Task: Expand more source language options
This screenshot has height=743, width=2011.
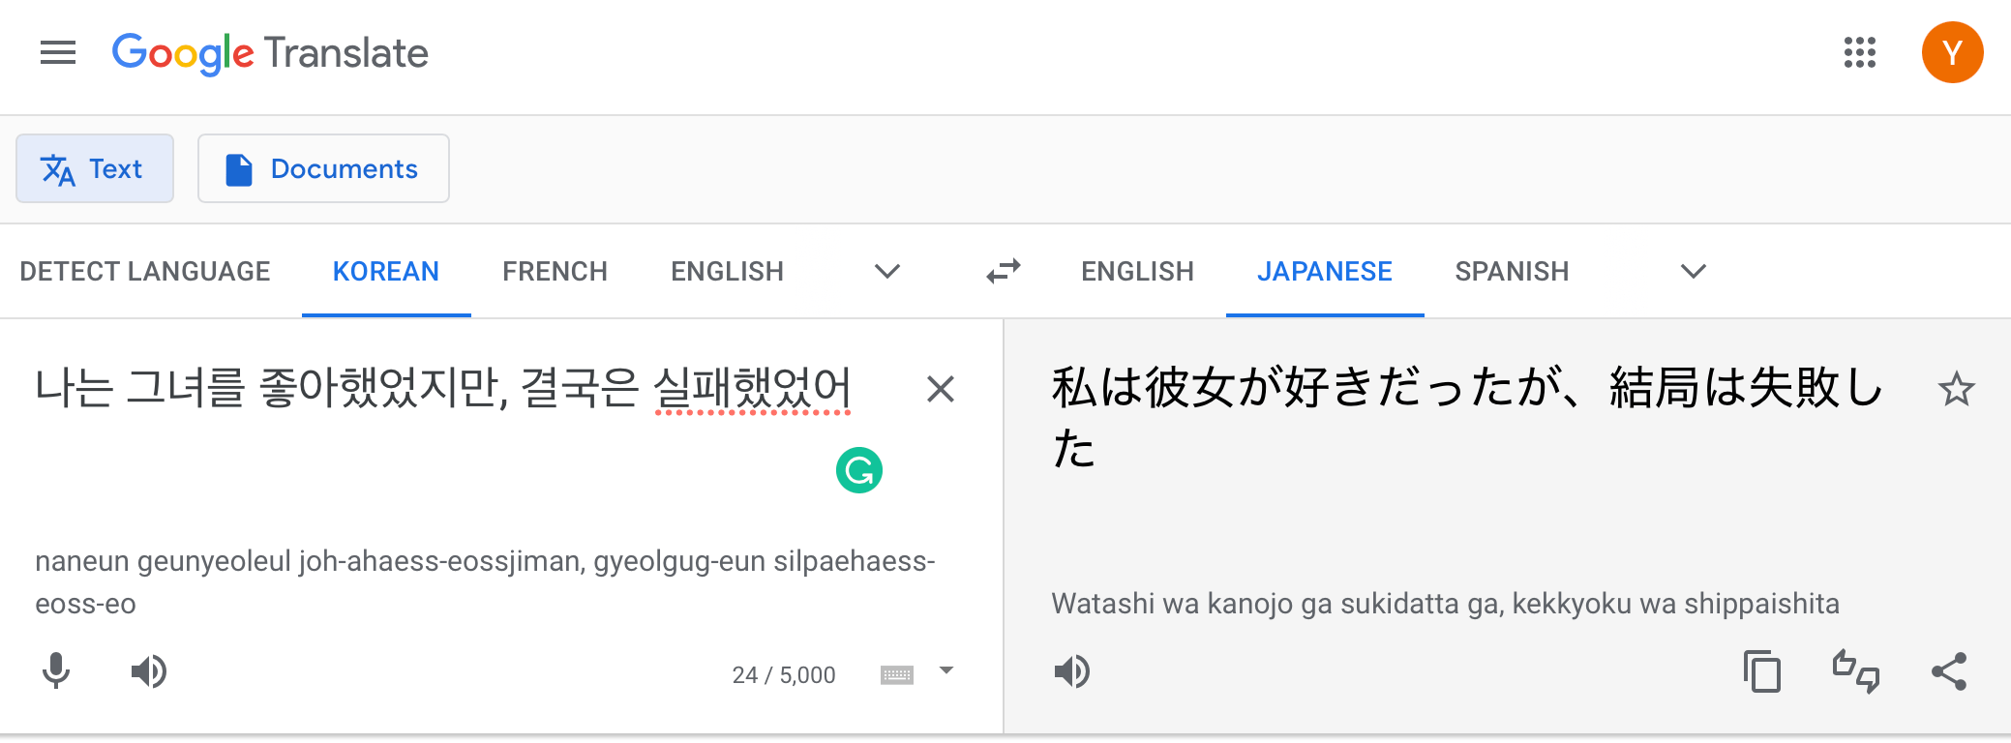Action: 885,272
